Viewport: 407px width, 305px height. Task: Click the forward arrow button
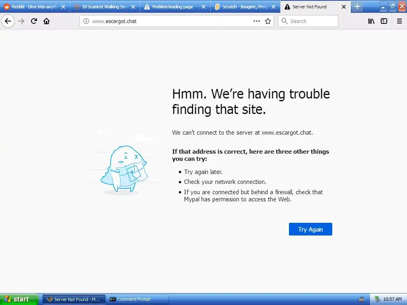(21, 21)
